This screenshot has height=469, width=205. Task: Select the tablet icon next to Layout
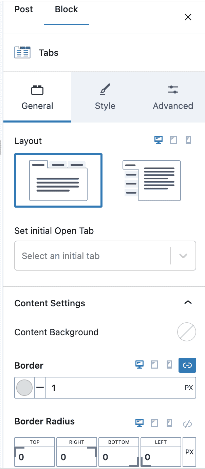[x=173, y=140]
